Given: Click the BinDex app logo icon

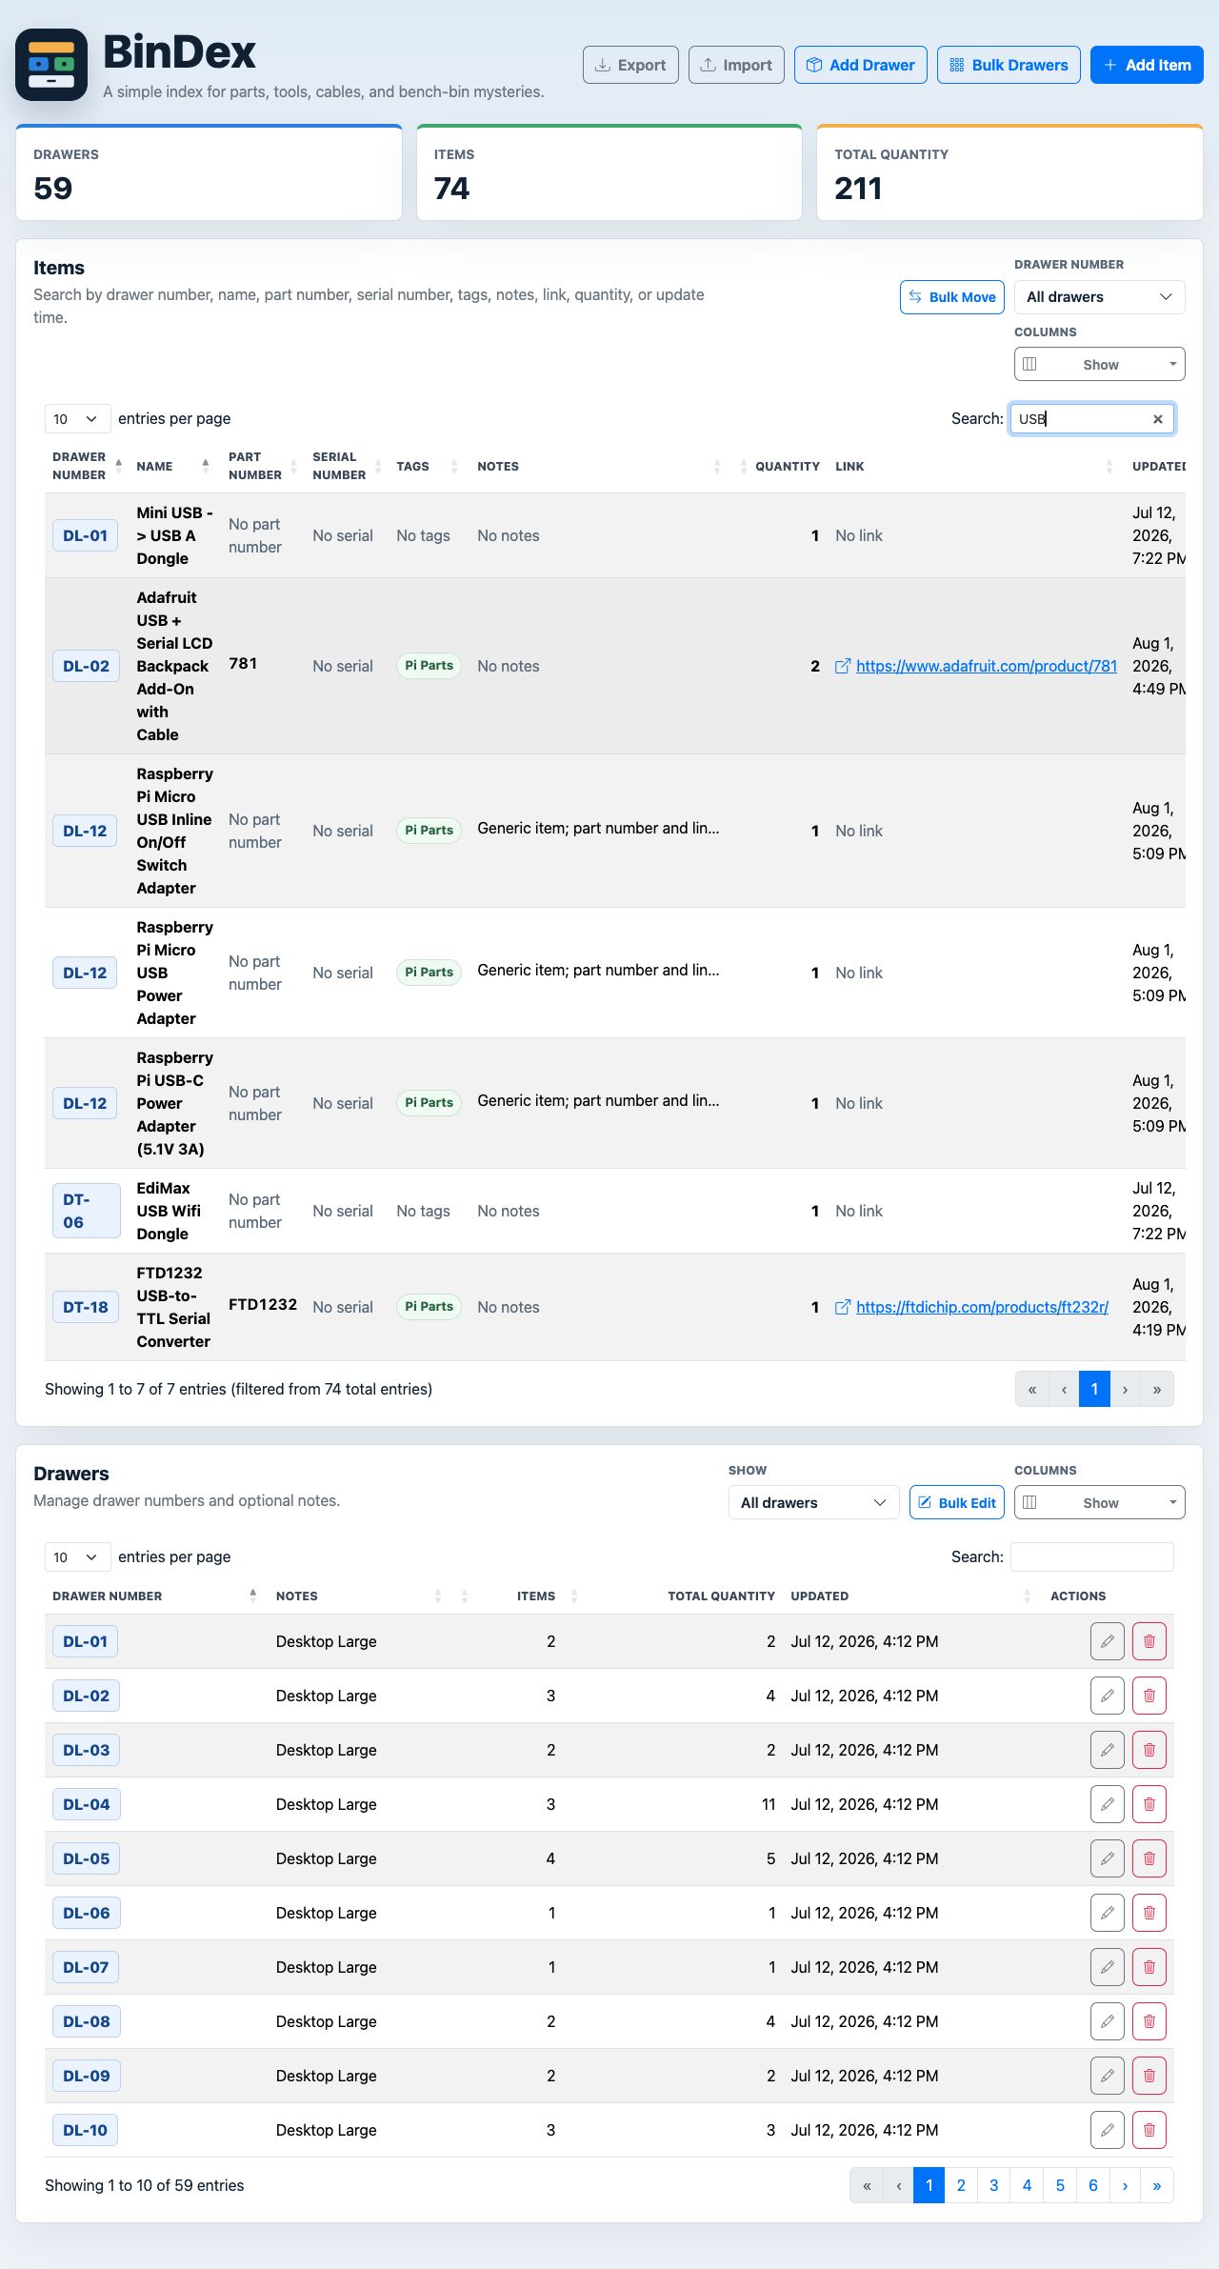Looking at the screenshot, I should pos(51,65).
